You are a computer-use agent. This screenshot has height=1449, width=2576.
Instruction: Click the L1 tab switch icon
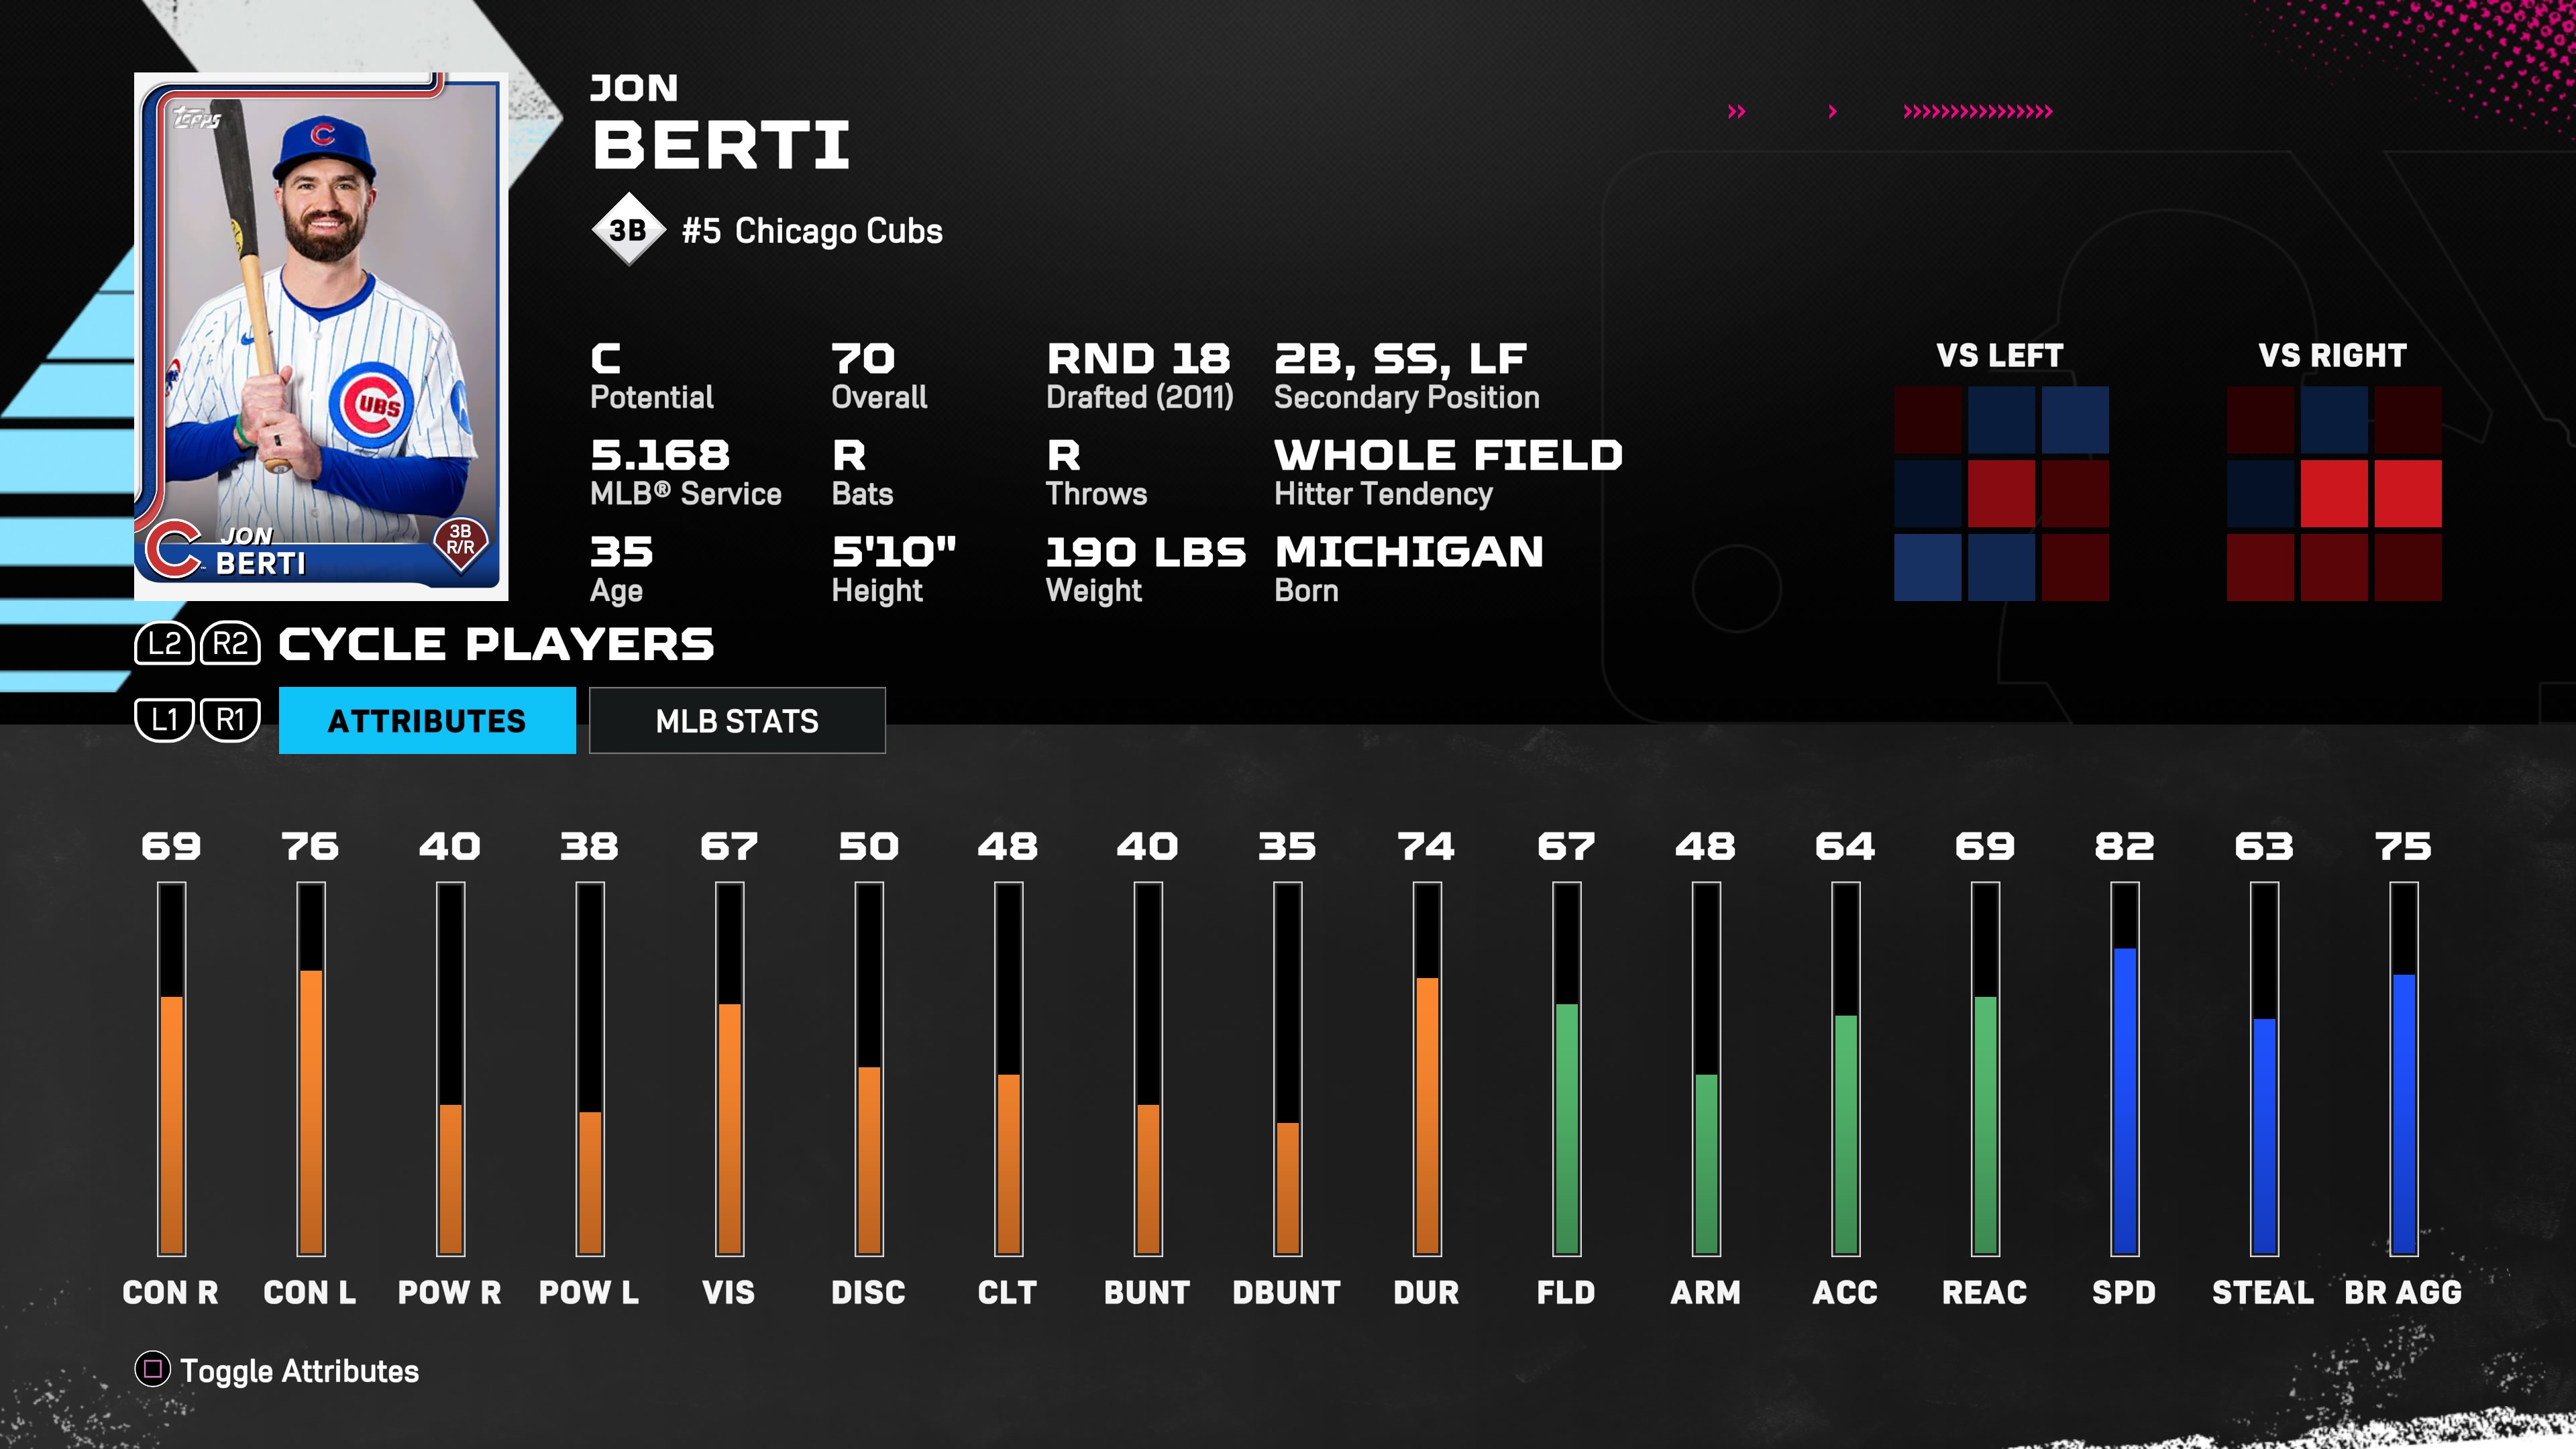point(164,719)
